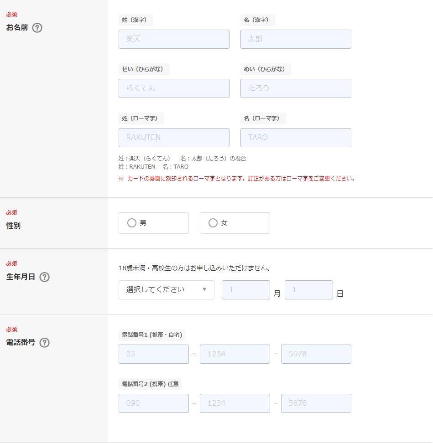
Task: Select the 男 radio button
Action: pos(132,223)
